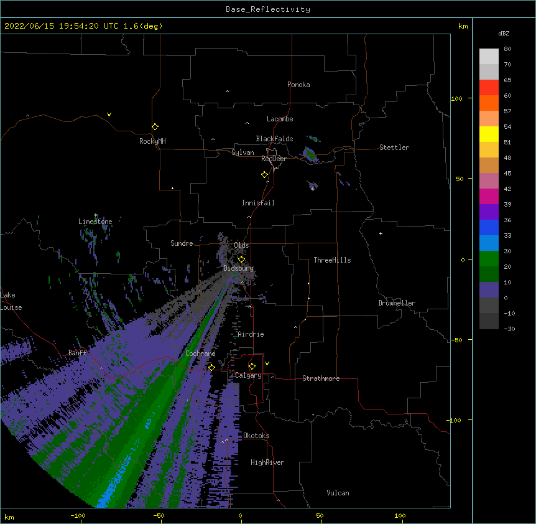Viewport: 536px width, 524px height.
Task: Click the red 60-65 dBZ legend swatch
Action: point(489,88)
